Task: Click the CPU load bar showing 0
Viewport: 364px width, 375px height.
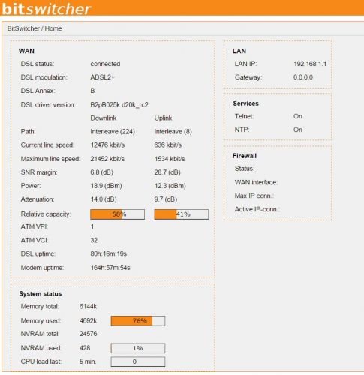Action: pyautogui.click(x=138, y=361)
